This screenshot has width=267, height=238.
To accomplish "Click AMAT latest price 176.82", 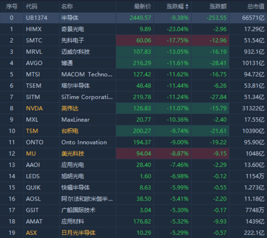I will click(x=142, y=221).
